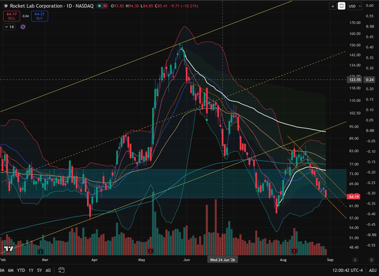Open the red earnings E marker near May
This screenshot has width=379, height=276.
click(x=151, y=251)
